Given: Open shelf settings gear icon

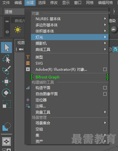Looking at the screenshot, I should (7, 32).
